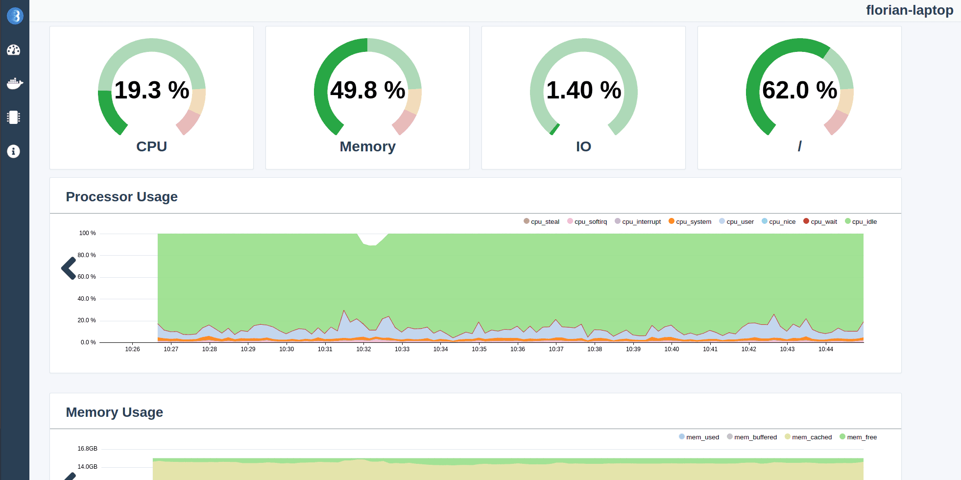The image size is (961, 480).
Task: Click the 10:44 time axis label
Action: pos(826,349)
